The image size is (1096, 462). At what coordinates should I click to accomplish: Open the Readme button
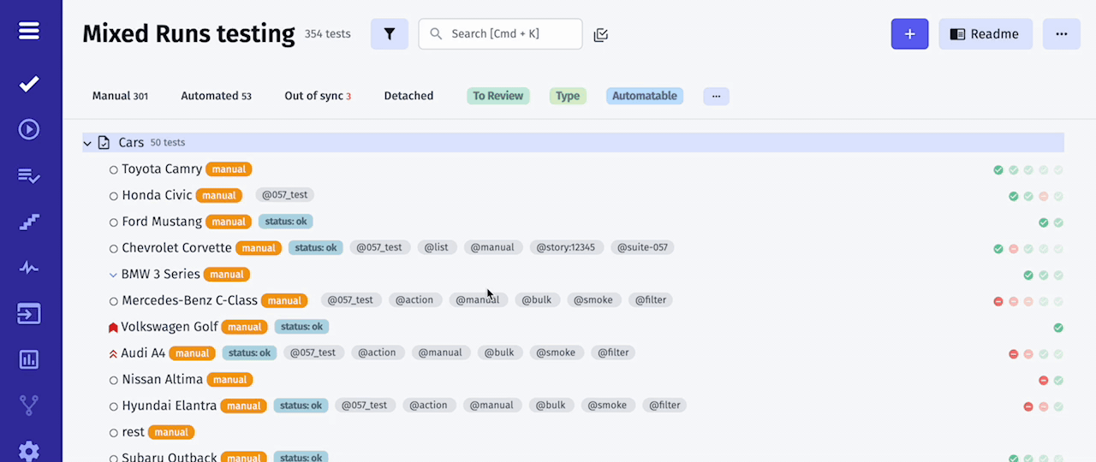986,34
